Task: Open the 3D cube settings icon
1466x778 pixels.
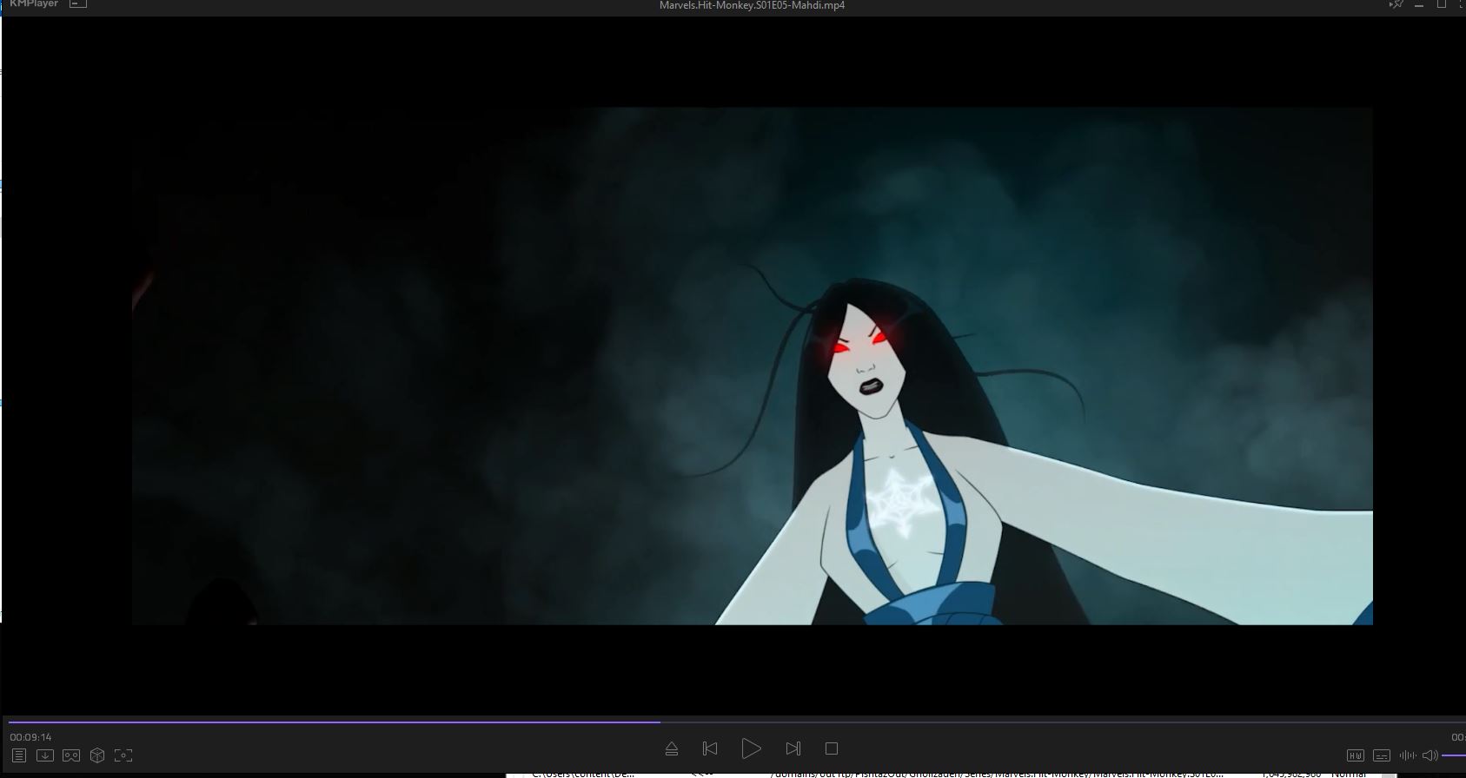Action: coord(97,755)
